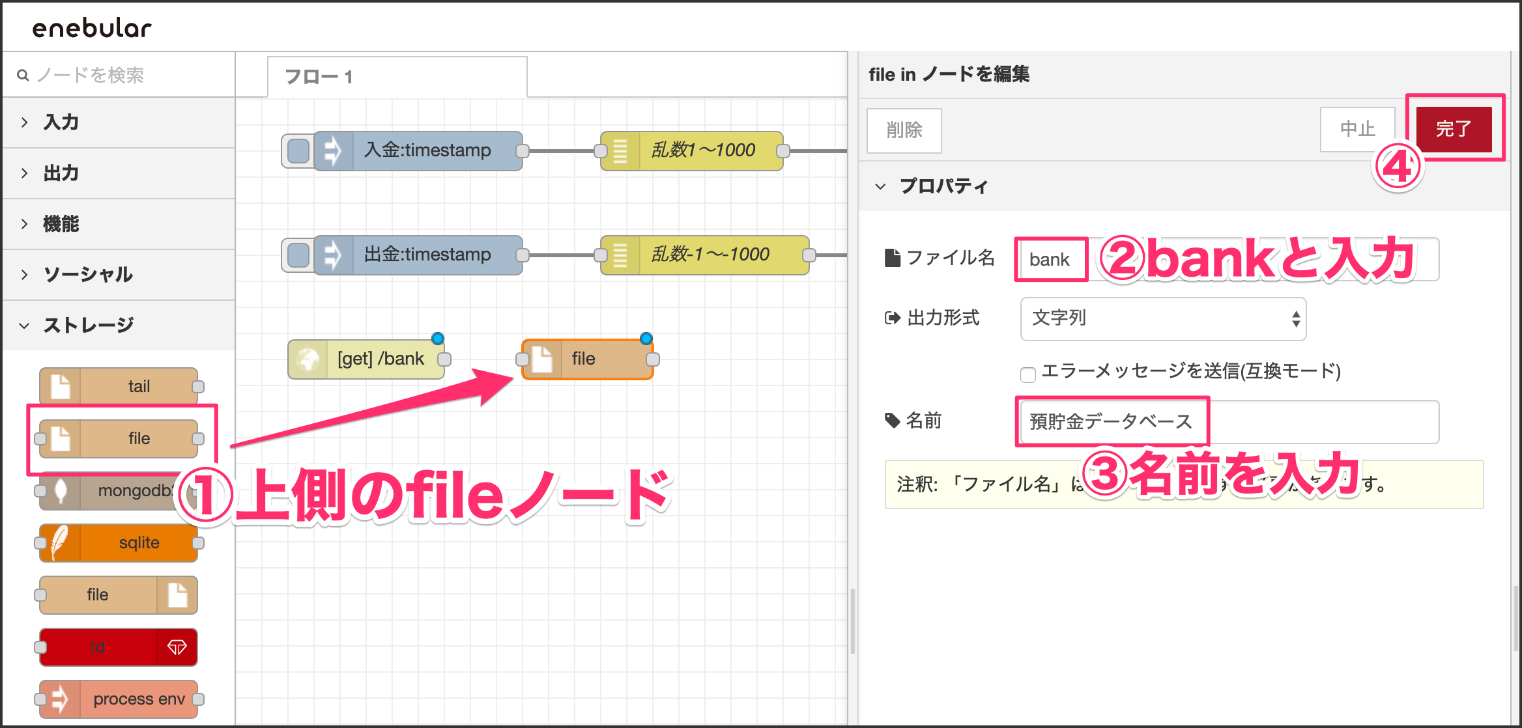Click the globe icon on [get] /bank node
This screenshot has width=1522, height=728.
pos(308,359)
